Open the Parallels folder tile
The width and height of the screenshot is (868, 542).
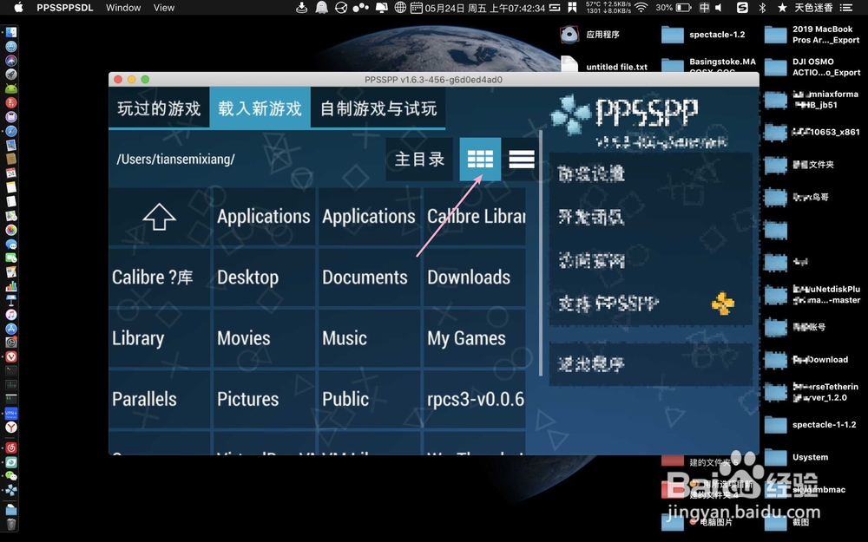pyautogui.click(x=160, y=399)
